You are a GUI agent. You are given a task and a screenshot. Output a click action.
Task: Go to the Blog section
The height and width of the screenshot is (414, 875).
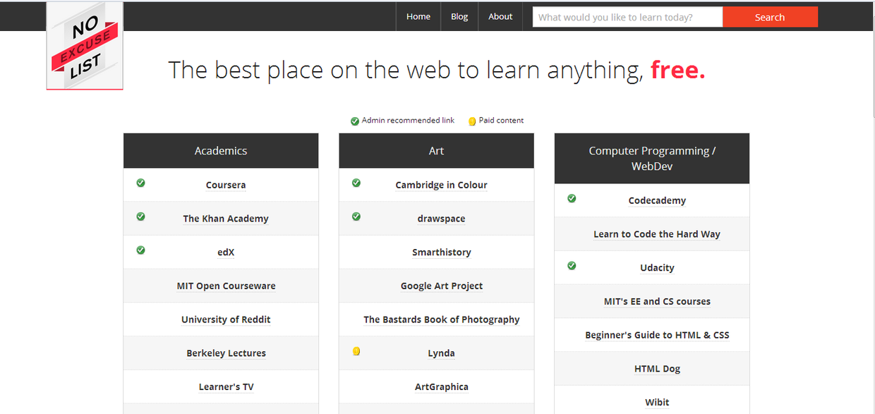click(459, 17)
